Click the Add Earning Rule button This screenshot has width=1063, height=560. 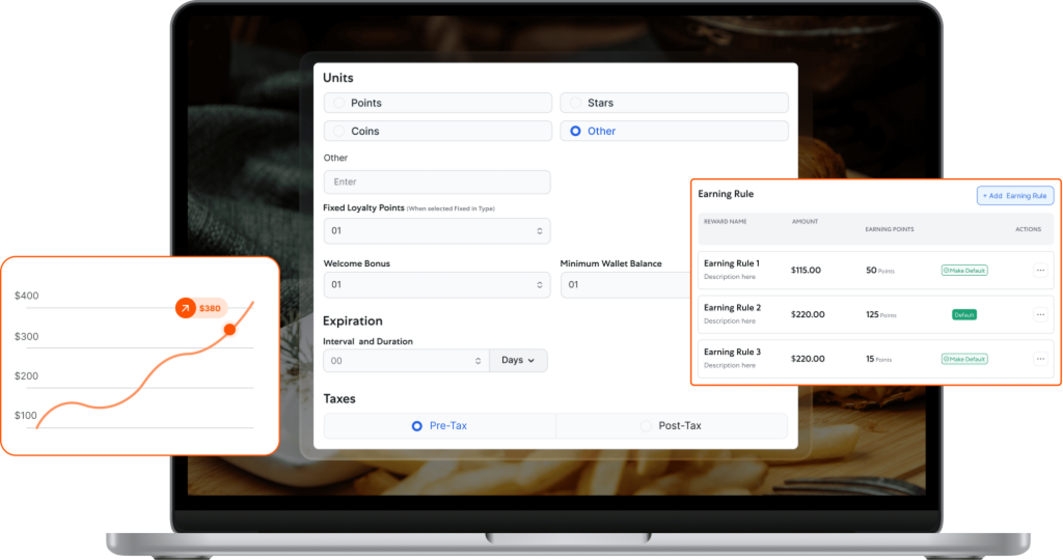(1015, 196)
